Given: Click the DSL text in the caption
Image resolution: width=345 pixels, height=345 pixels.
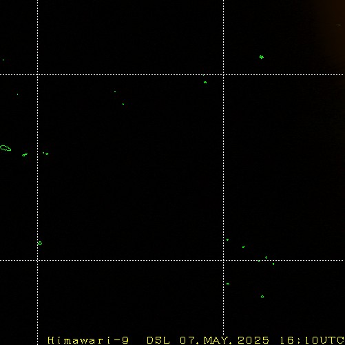Looking at the screenshot, I should click(x=158, y=340).
